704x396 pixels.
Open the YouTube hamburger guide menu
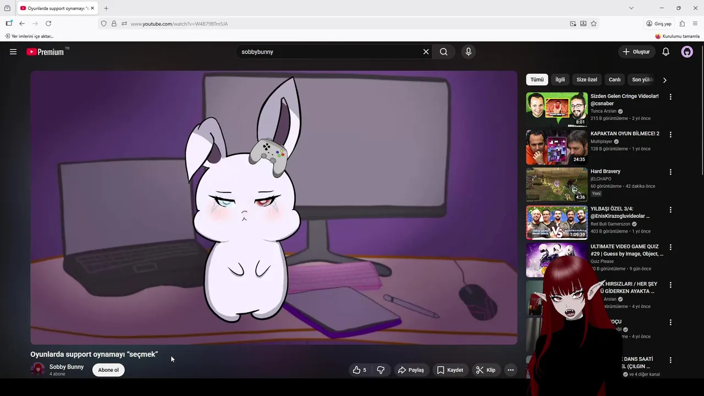point(13,52)
